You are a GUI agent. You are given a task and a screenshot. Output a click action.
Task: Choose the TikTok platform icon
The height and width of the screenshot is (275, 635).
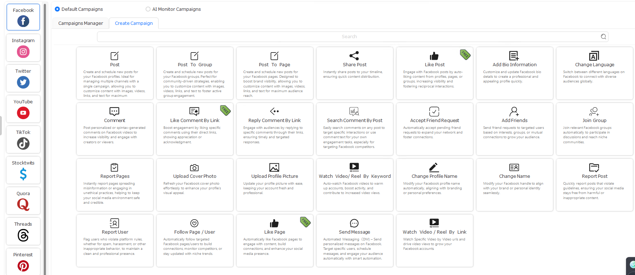pyautogui.click(x=23, y=144)
